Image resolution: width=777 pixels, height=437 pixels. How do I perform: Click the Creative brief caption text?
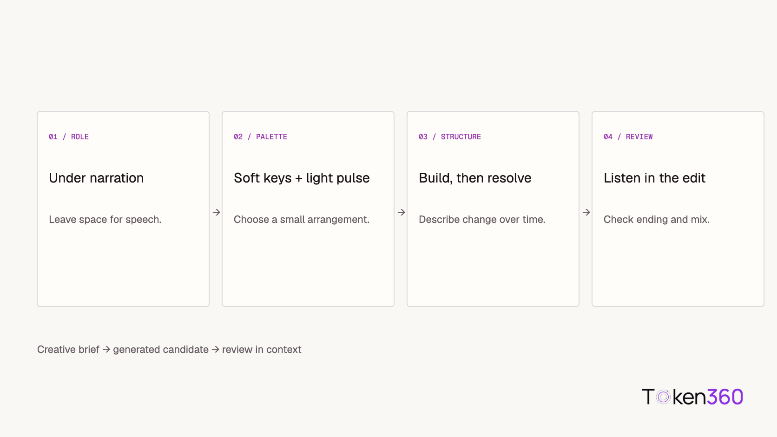click(68, 349)
